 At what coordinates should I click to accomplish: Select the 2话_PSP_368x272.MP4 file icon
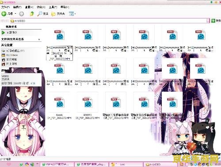(144, 102)
